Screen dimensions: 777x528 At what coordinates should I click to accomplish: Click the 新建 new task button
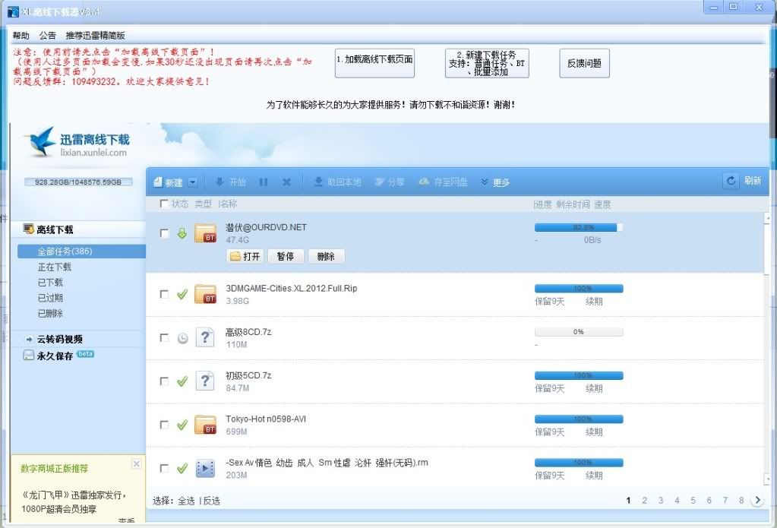pos(168,182)
